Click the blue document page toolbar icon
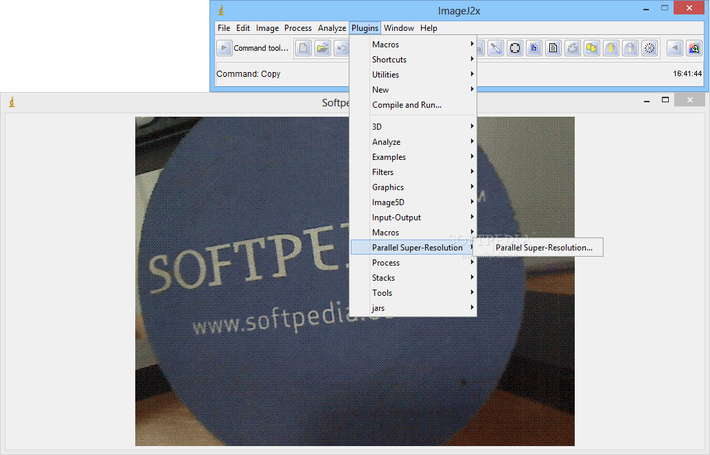 pos(534,48)
